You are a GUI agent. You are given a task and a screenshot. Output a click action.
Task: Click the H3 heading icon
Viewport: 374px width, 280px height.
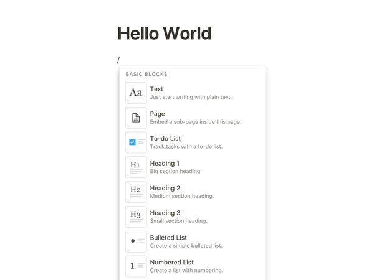click(x=136, y=217)
